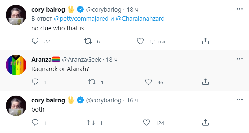Open the @AranzaGeek profile handle
249x133 pixels.
point(82,60)
